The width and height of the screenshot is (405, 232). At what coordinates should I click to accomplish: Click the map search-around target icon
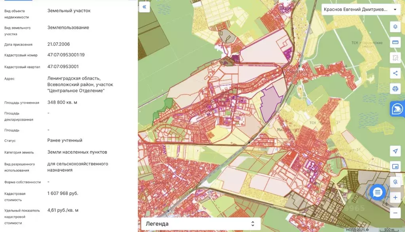pos(395,182)
